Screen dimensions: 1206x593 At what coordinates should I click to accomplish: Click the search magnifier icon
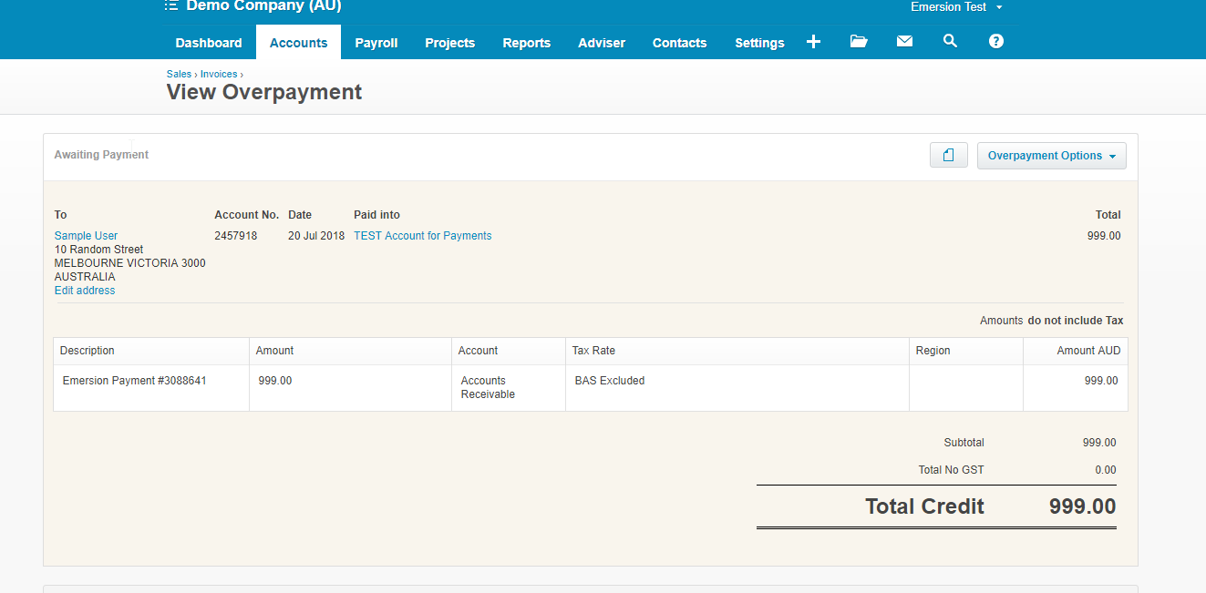pyautogui.click(x=950, y=42)
